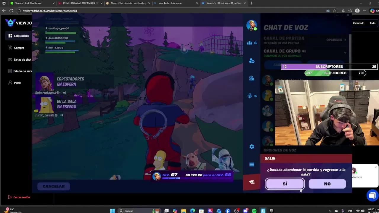Add page to favorites with star icon
The image size is (379, 213).
pyautogui.click(x=334, y=11)
